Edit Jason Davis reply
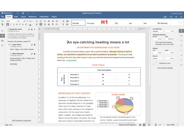 32,45
